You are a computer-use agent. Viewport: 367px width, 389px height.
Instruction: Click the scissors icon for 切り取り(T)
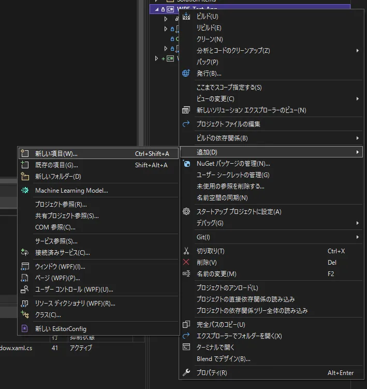(x=186, y=251)
